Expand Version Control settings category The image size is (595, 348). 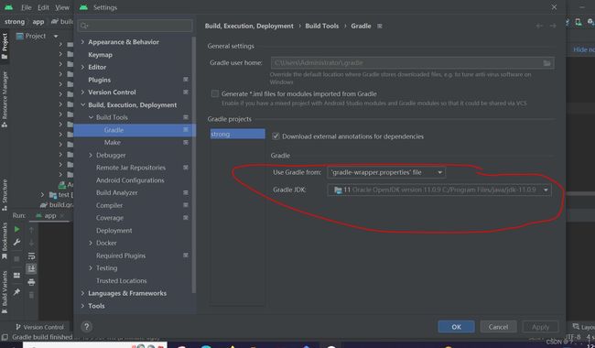click(x=82, y=92)
